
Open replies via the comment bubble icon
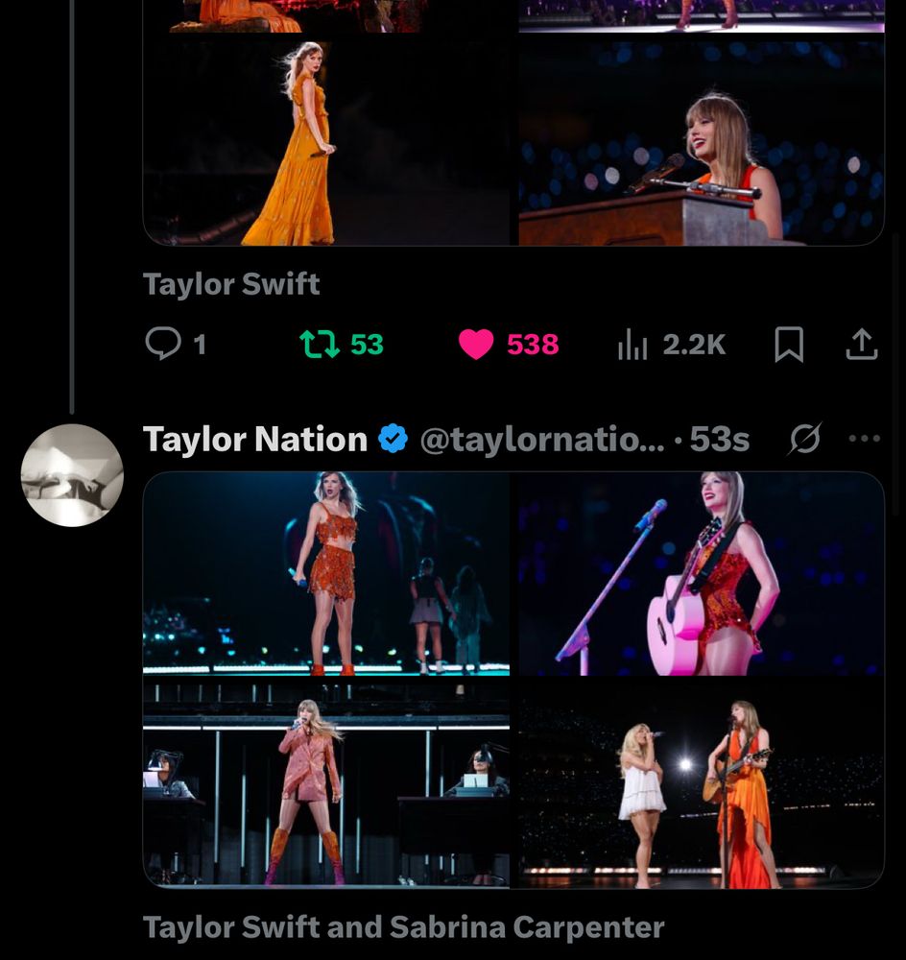(x=163, y=344)
